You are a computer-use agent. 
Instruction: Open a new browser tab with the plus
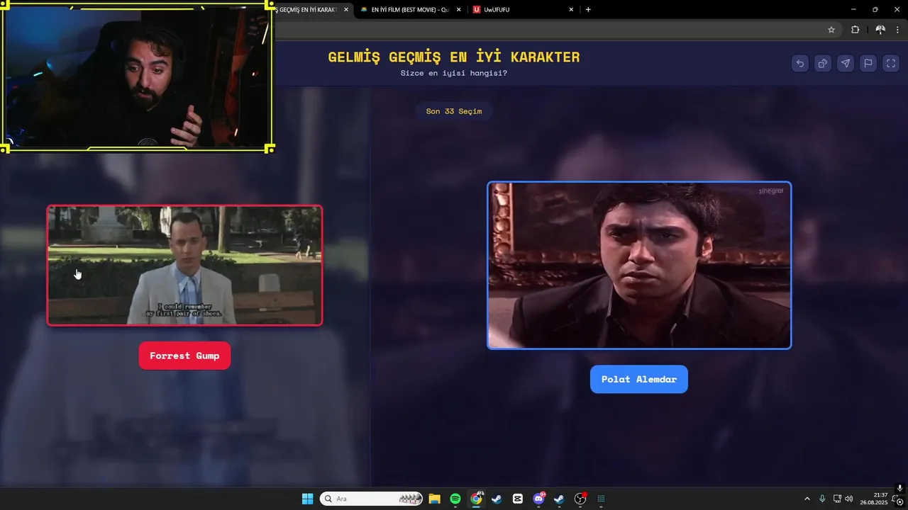pyautogui.click(x=588, y=10)
